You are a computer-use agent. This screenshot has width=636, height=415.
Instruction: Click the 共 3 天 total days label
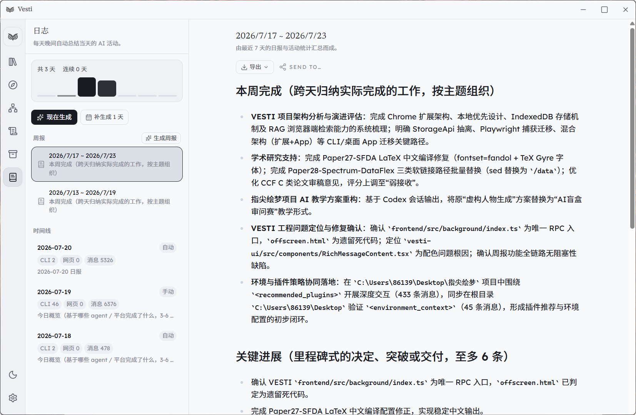point(46,69)
